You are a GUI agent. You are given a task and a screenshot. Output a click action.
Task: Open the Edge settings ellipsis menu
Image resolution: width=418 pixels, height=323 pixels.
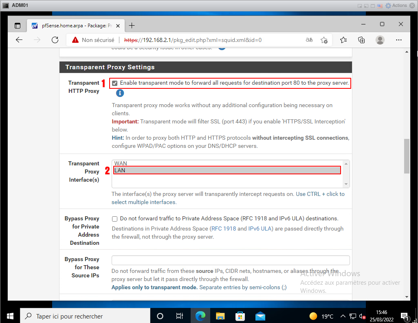pos(399,40)
